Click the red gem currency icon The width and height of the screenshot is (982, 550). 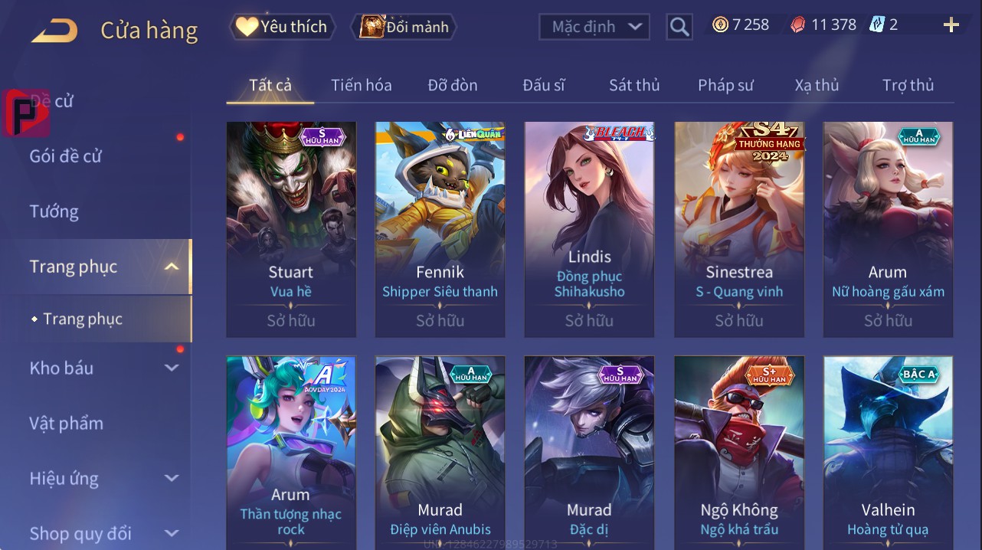(x=797, y=25)
